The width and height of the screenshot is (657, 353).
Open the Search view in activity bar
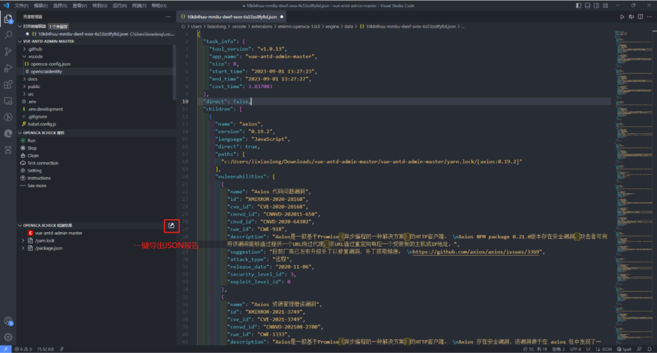tap(8, 35)
